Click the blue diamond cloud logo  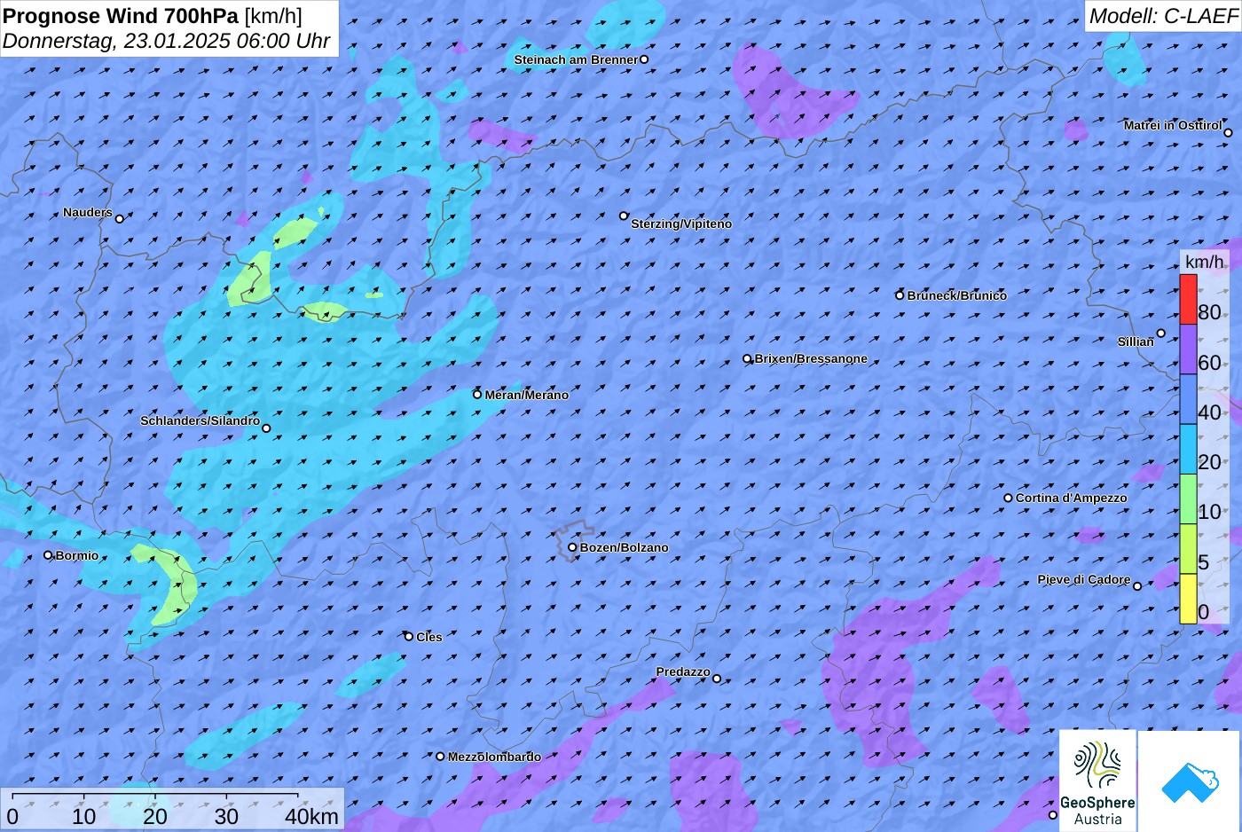(1190, 781)
